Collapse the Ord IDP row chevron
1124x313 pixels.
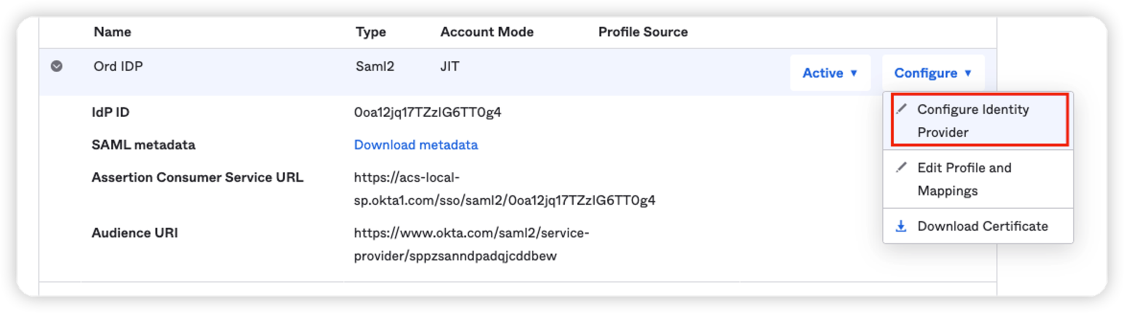(57, 66)
